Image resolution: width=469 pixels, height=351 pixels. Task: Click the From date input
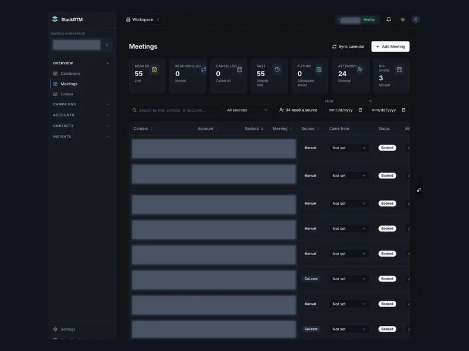(345, 110)
